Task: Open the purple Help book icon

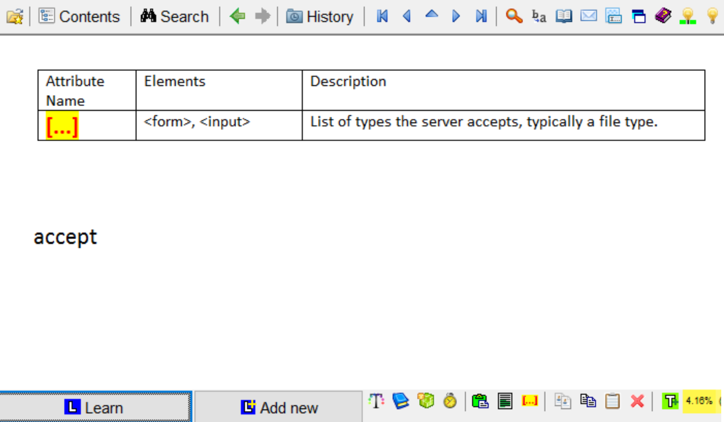Action: pyautogui.click(x=663, y=15)
